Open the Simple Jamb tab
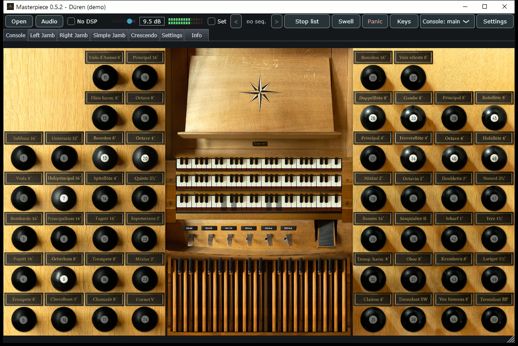The image size is (518, 346). click(109, 35)
